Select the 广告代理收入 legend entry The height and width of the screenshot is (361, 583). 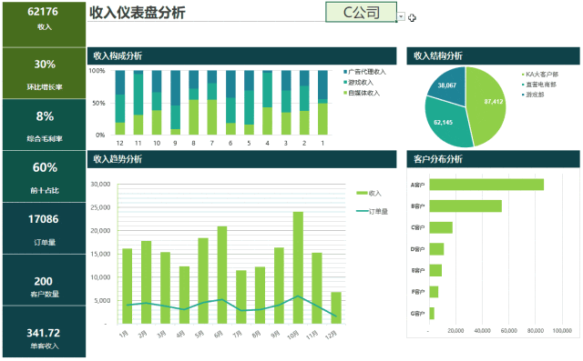coord(364,72)
